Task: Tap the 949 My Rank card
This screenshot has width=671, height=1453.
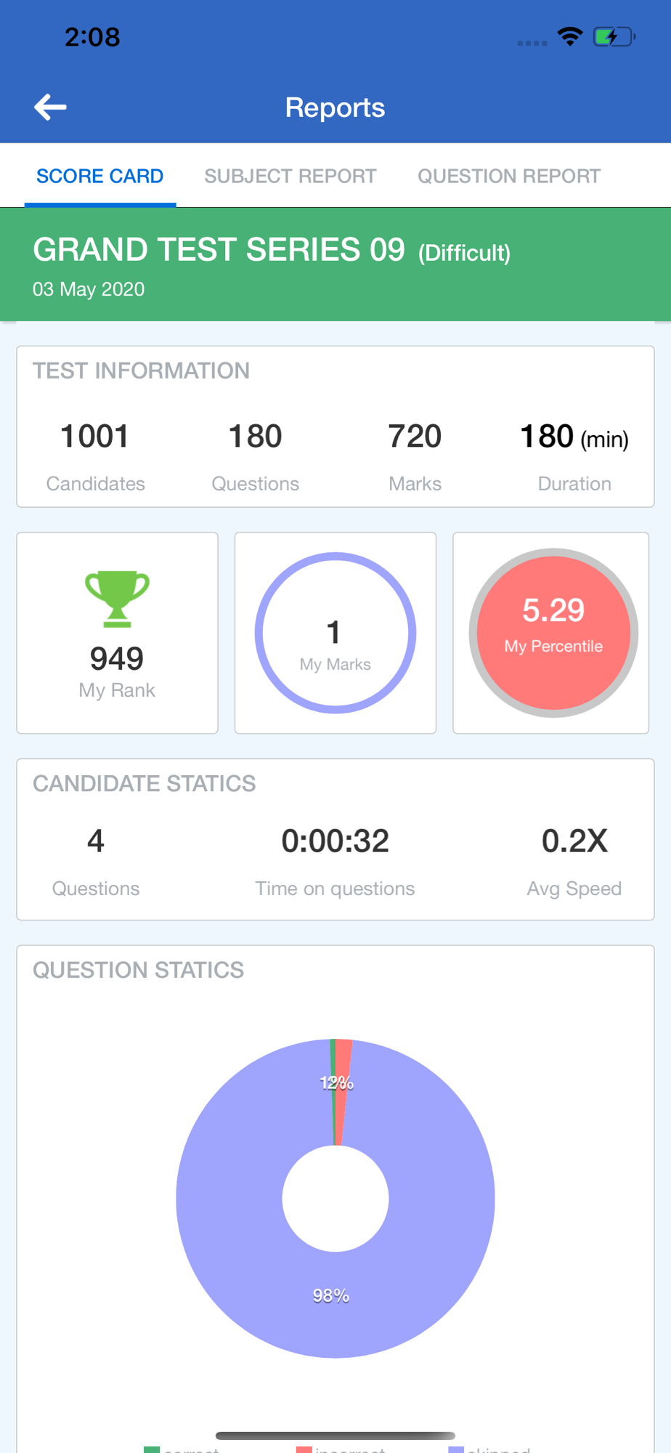Action: (117, 633)
